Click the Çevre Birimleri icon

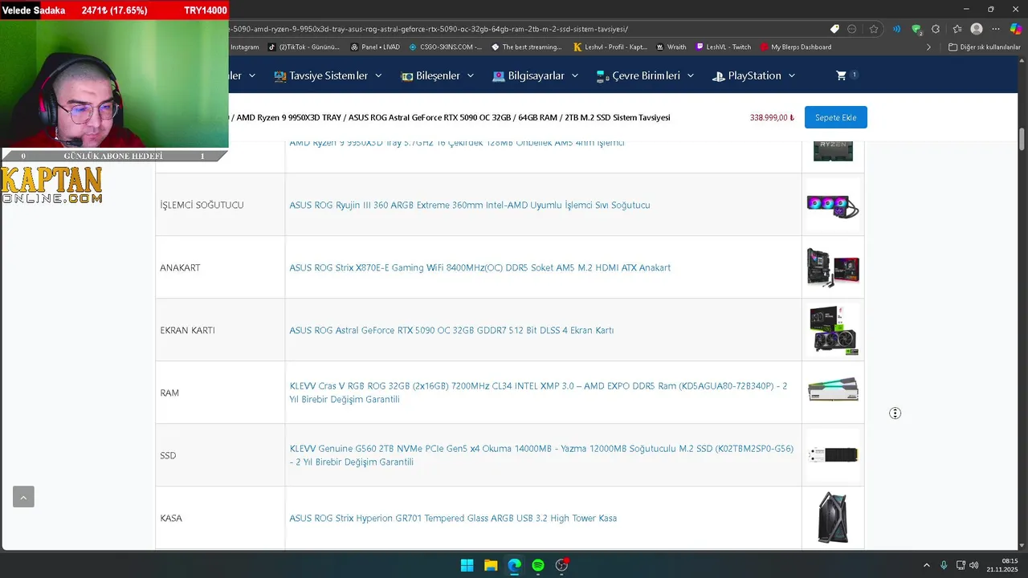coord(602,76)
